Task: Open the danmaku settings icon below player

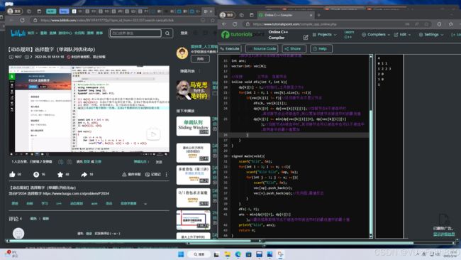Action: [x=70, y=162]
